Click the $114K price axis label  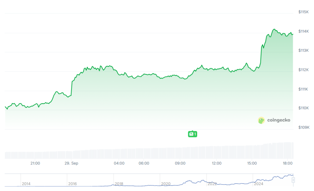304,31
